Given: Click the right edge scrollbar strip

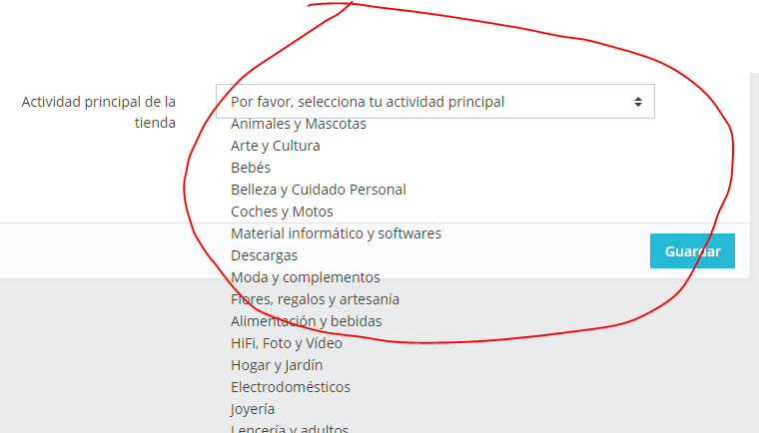Looking at the screenshot, I should (755, 253).
